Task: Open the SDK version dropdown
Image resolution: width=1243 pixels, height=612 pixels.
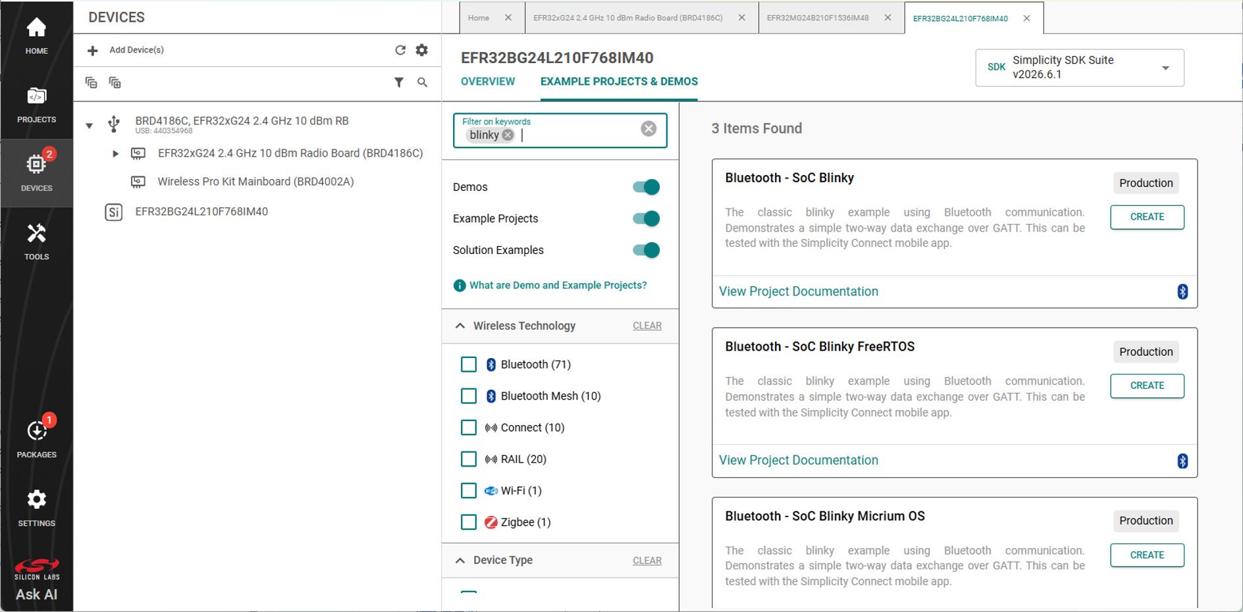Action: click(1080, 68)
